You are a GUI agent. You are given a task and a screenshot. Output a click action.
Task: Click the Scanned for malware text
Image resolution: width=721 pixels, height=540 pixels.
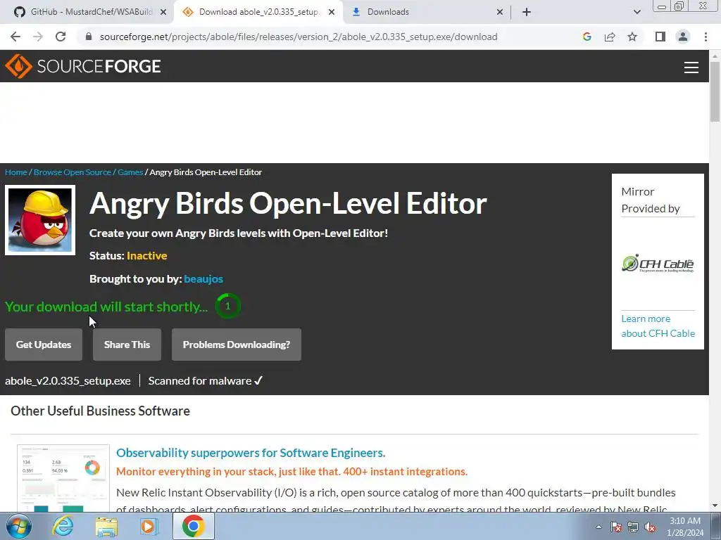pos(205,380)
